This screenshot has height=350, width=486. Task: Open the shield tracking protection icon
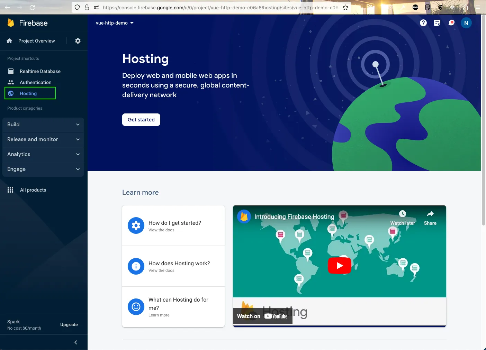(77, 7)
